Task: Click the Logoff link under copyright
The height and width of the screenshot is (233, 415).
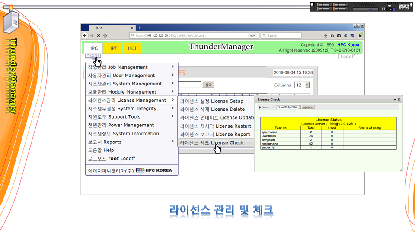Action: [348, 57]
